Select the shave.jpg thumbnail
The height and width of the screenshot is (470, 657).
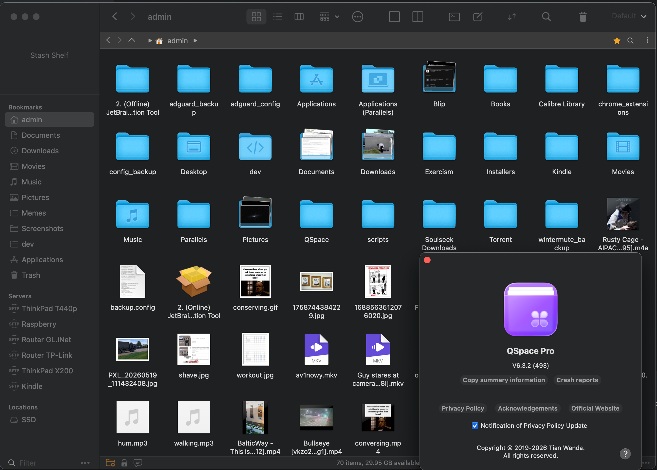(194, 349)
